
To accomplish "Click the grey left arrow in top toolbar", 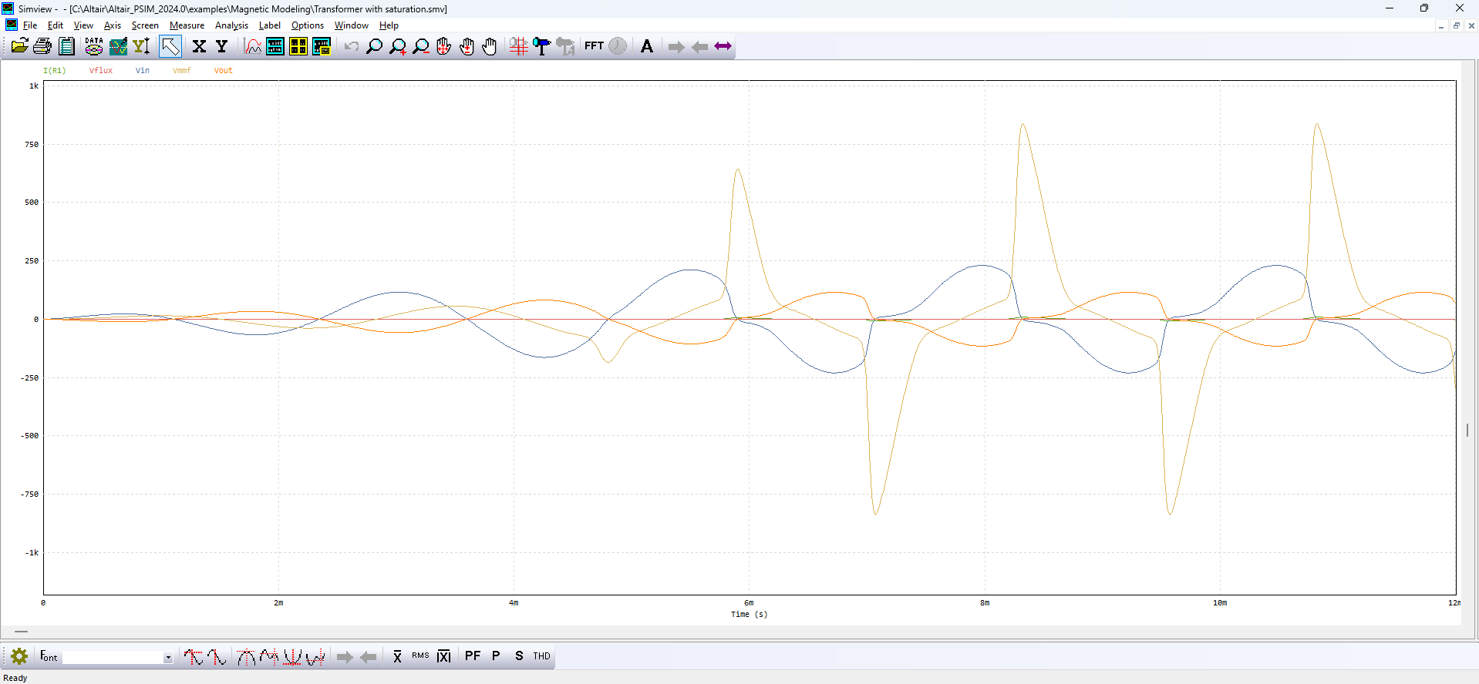I will (699, 47).
